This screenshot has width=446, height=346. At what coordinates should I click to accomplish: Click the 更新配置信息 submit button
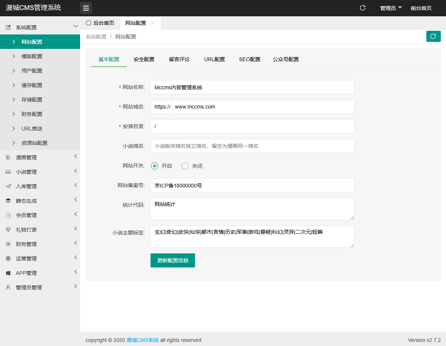pos(172,260)
